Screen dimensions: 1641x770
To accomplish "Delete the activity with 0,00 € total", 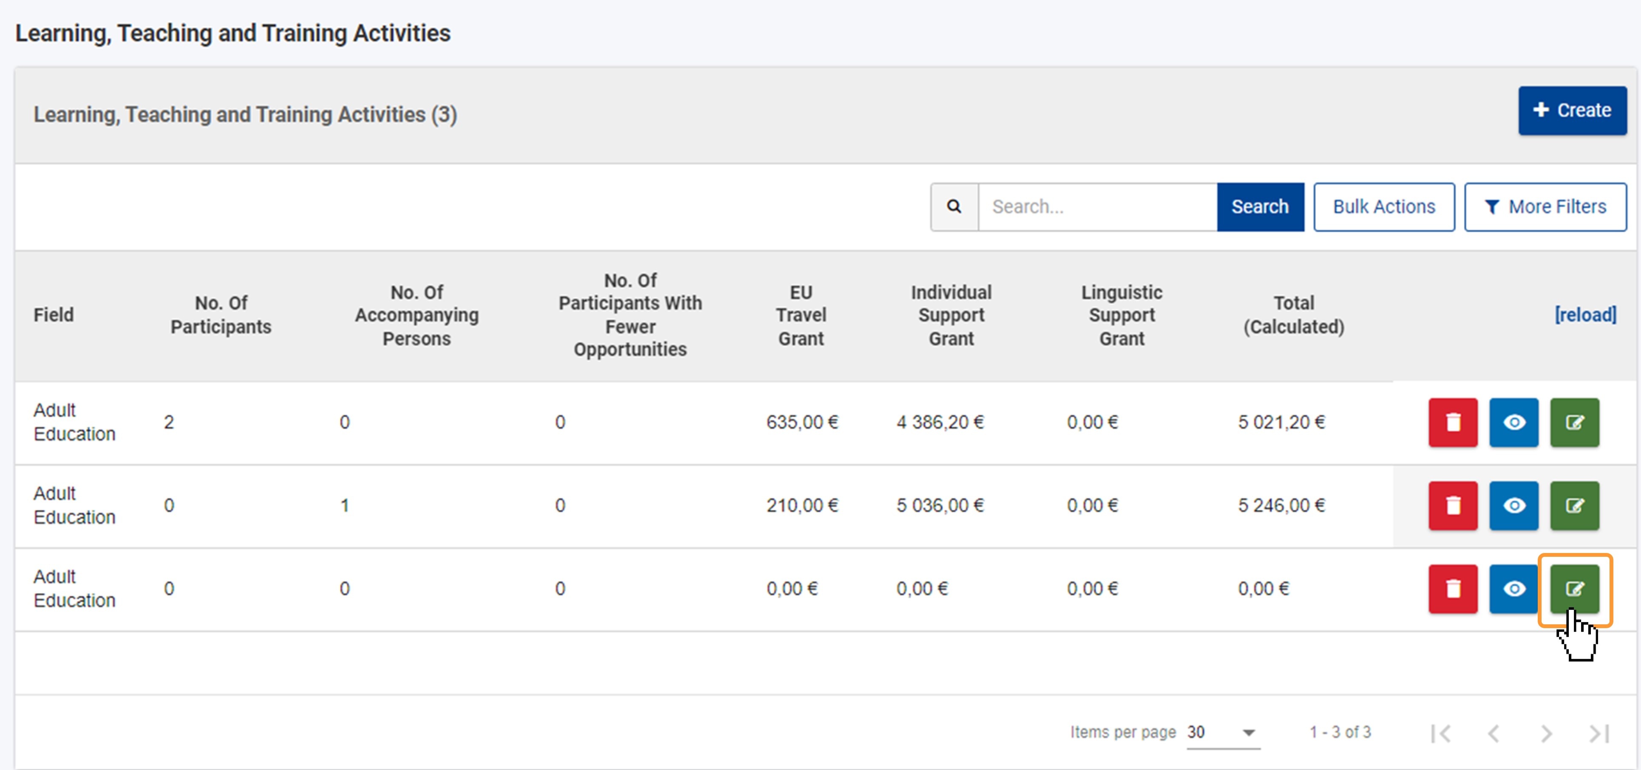I will pyautogui.click(x=1452, y=589).
